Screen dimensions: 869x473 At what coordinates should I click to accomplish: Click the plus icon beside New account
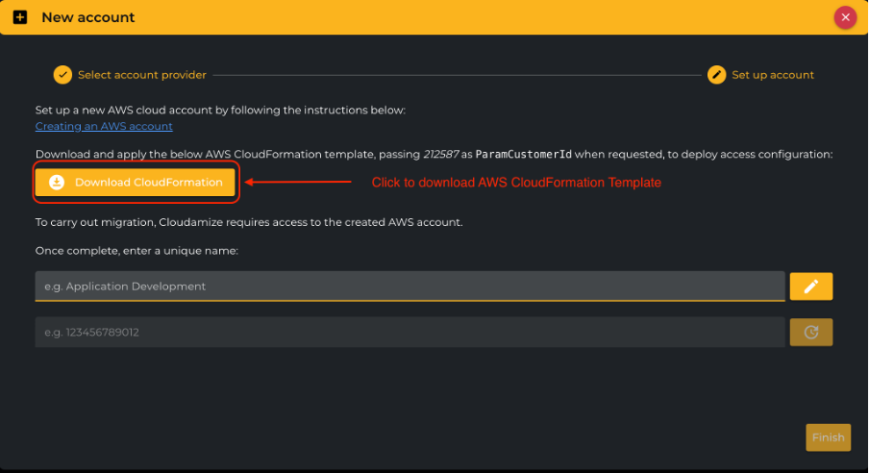pos(20,17)
